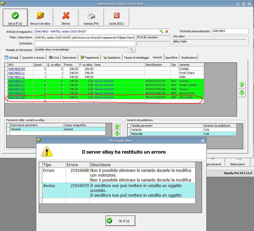Image resolution: width=254 pixels, height=231 pixels.
Task: Open the Pagamento tab
Action: pyautogui.click(x=90, y=58)
